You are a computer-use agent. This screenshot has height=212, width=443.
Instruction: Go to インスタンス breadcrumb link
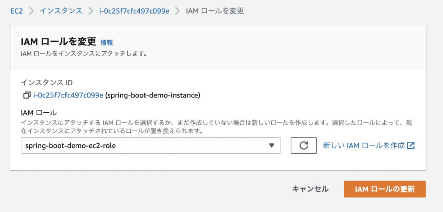(61, 11)
